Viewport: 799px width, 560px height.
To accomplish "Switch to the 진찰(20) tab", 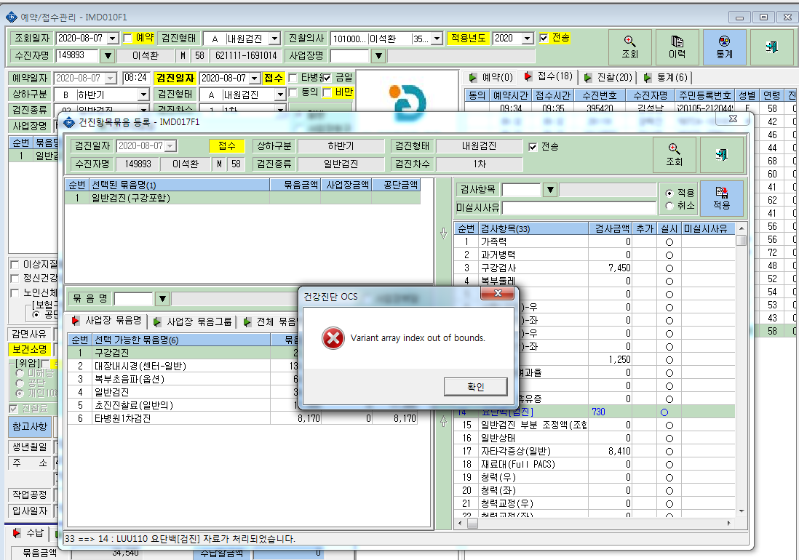I will (608, 77).
